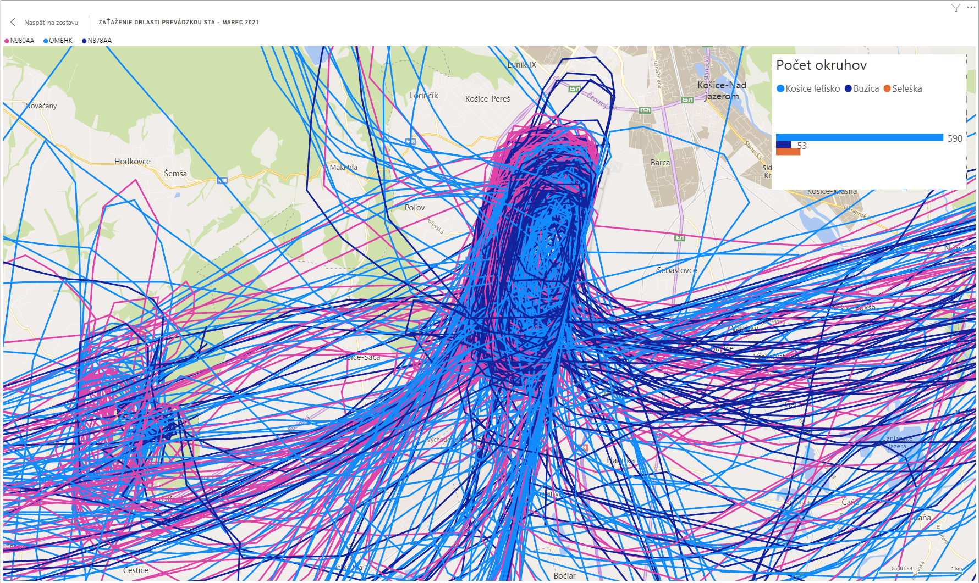Screen dimensions: 979x583
Task: Click the Hodkovce map label
Action: pyautogui.click(x=132, y=162)
